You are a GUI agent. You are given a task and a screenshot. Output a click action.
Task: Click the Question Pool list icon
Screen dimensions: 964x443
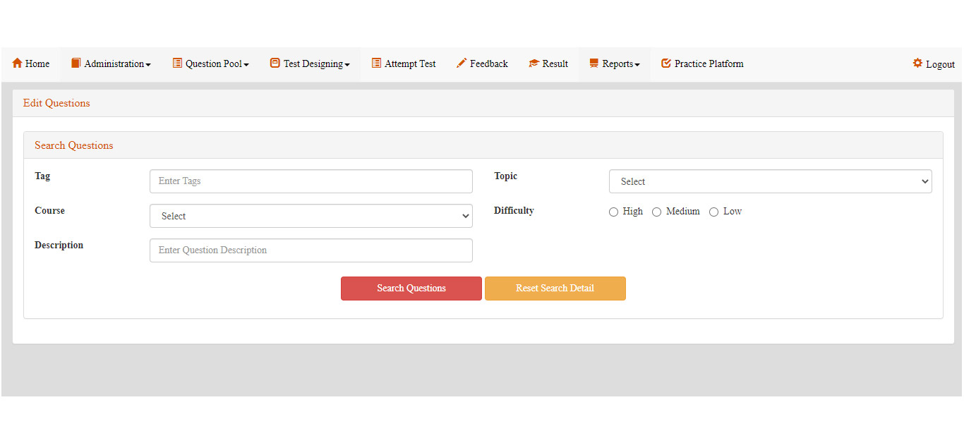177,63
